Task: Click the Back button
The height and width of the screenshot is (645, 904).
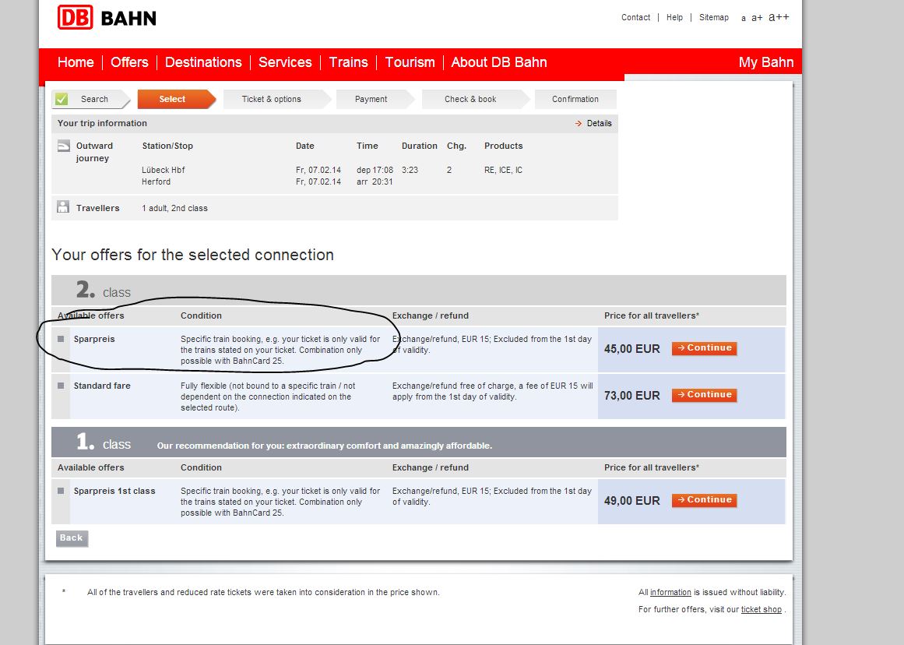Action: 72,538
